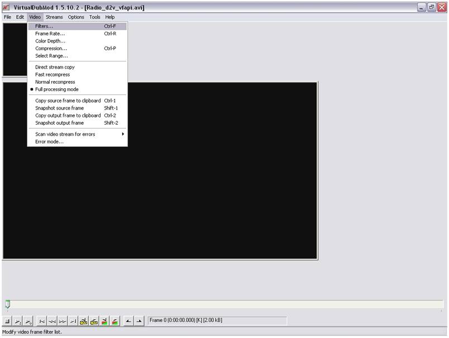Enable Normal recompress mode
Image resolution: width=449 pixels, height=338 pixels.
(x=77, y=82)
